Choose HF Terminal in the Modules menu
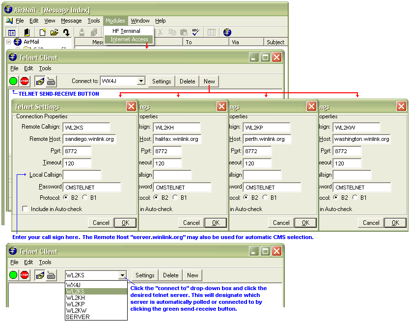The height and width of the screenshot is (322, 410). (x=126, y=31)
